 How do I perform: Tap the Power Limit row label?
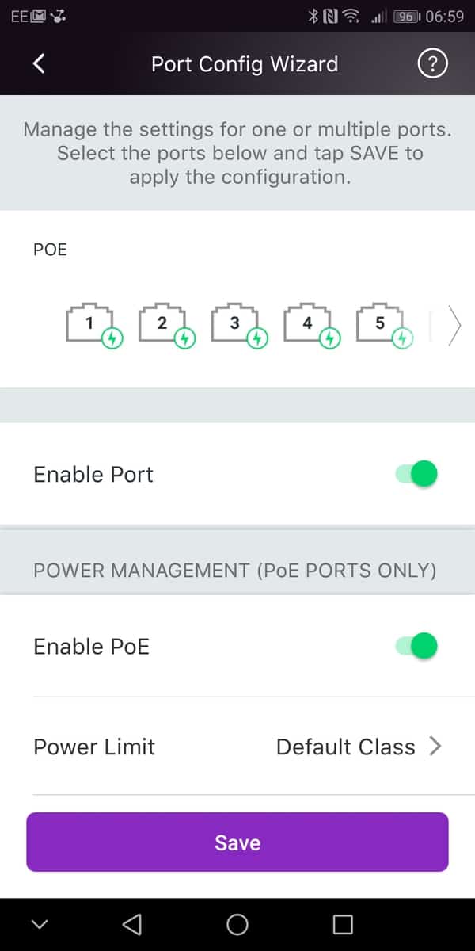(x=94, y=747)
